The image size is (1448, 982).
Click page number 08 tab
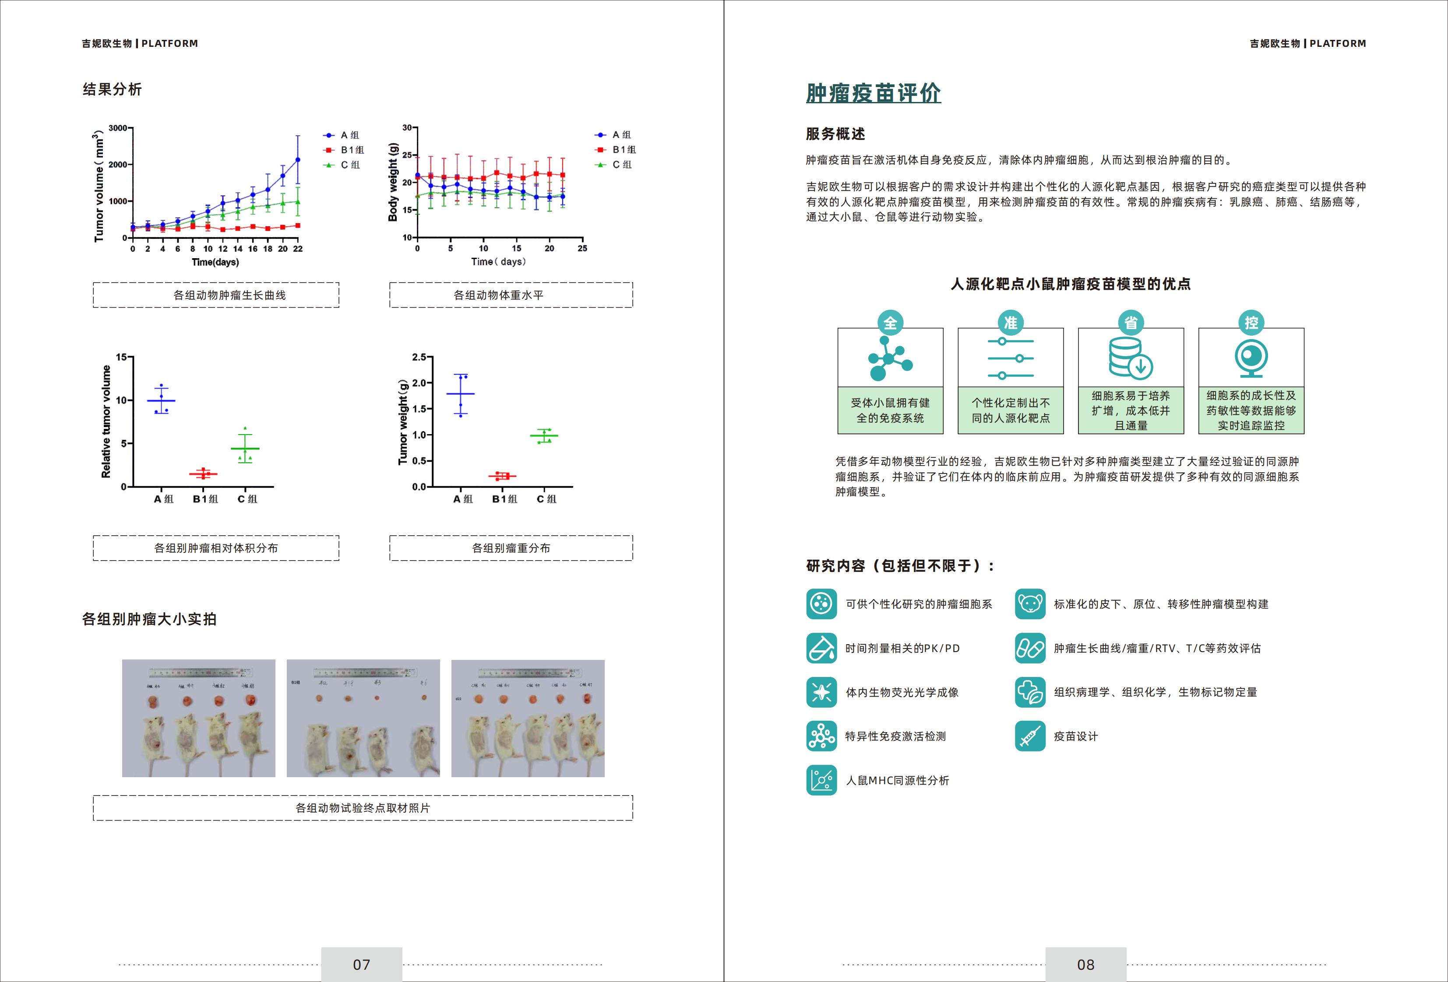(1085, 964)
